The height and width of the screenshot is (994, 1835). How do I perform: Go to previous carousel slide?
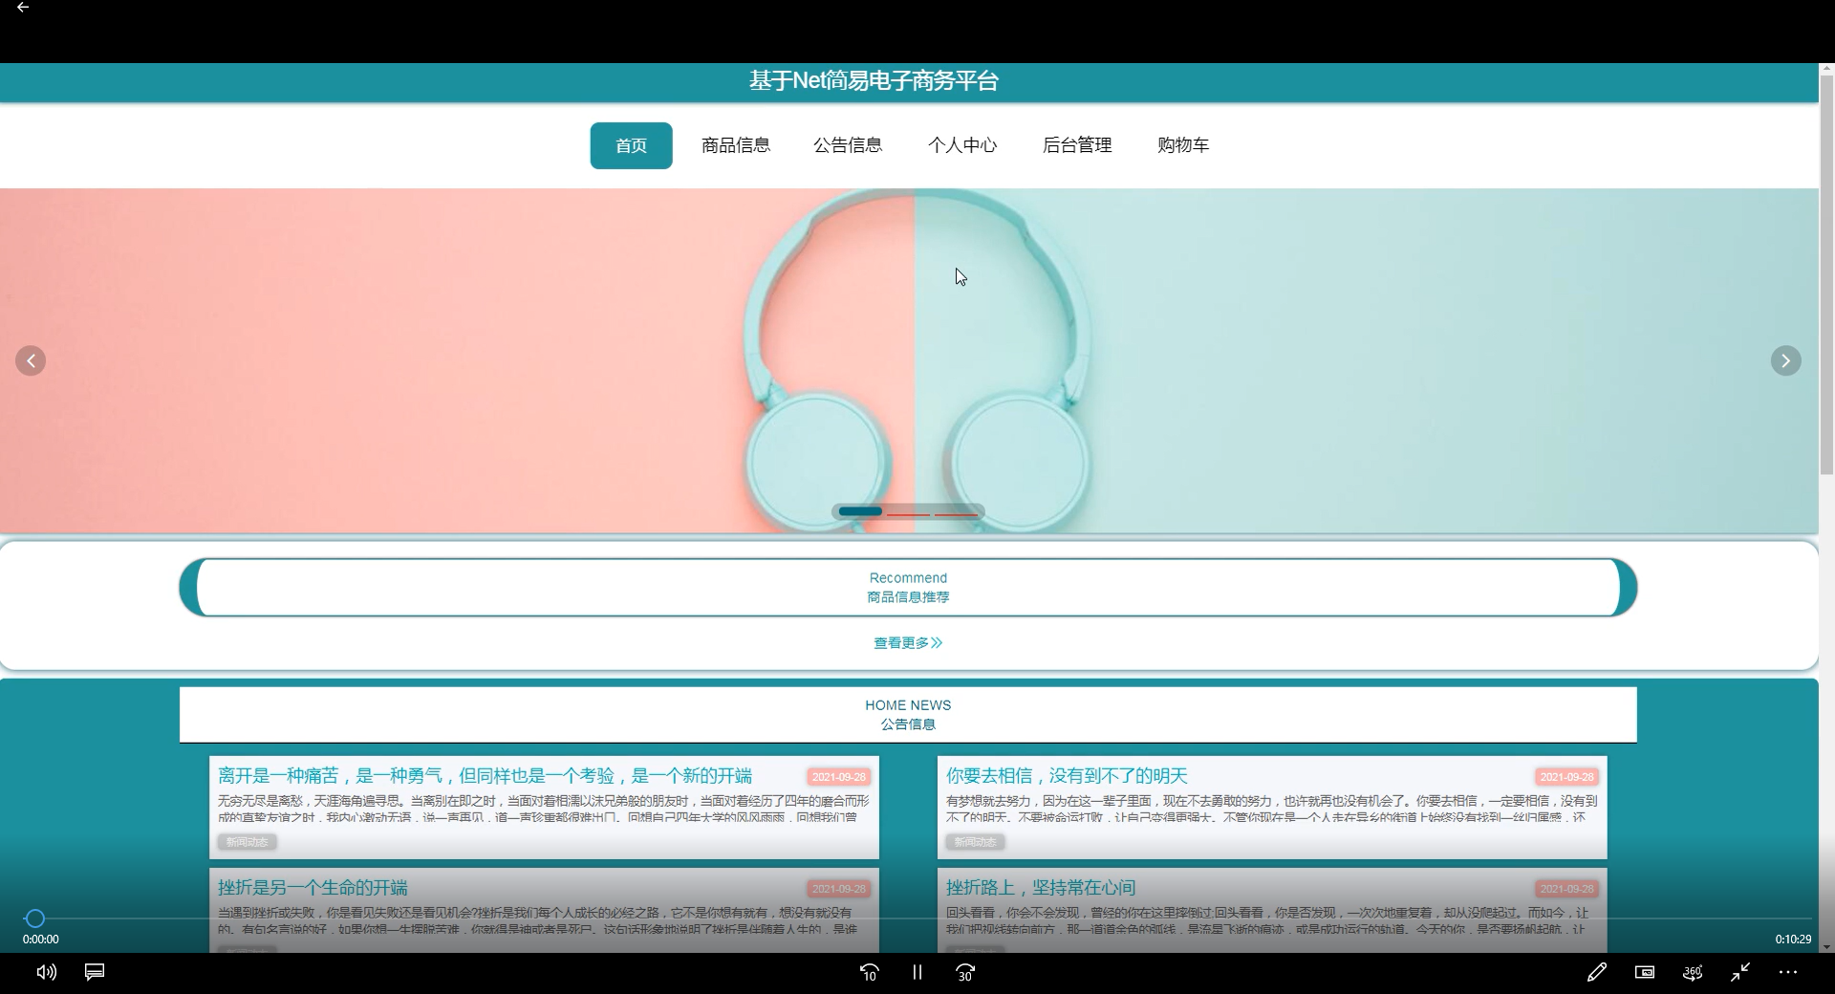[x=31, y=360]
